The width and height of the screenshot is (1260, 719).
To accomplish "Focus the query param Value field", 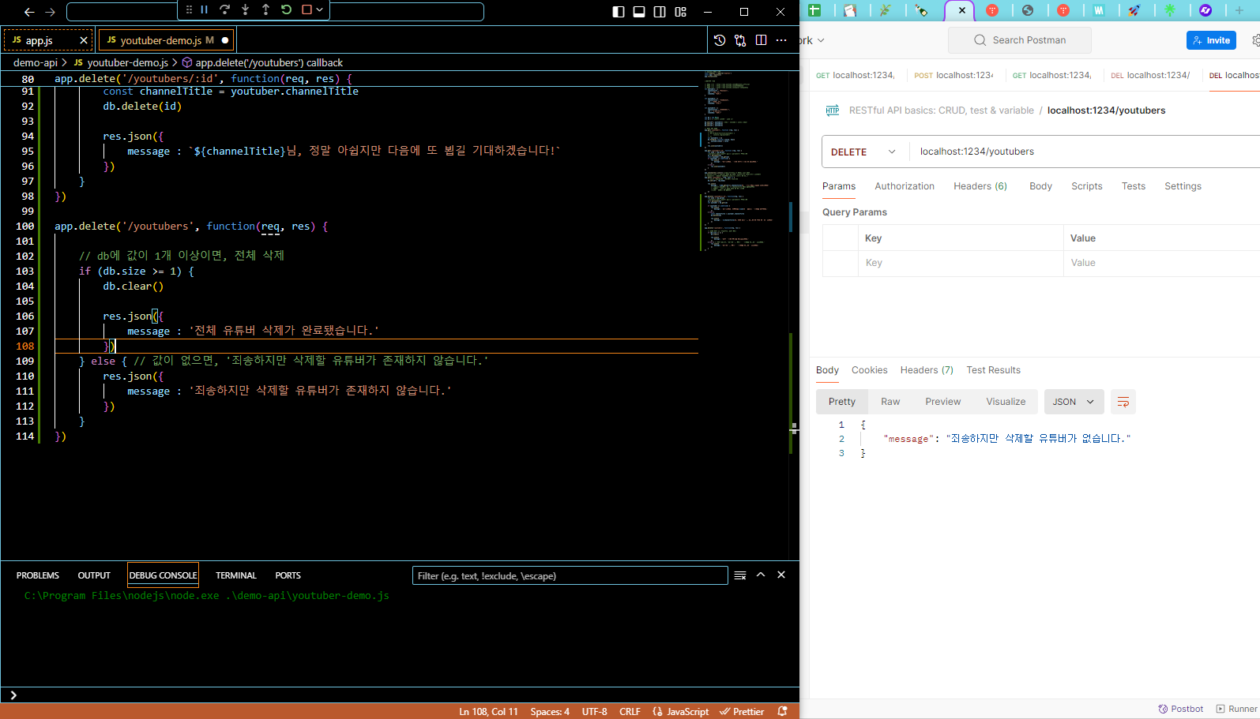I will [x=1161, y=263].
